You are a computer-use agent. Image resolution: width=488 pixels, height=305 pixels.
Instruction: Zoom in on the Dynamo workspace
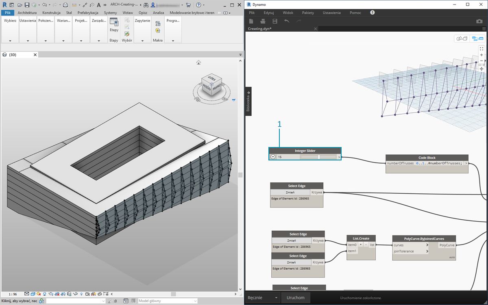tap(481, 55)
